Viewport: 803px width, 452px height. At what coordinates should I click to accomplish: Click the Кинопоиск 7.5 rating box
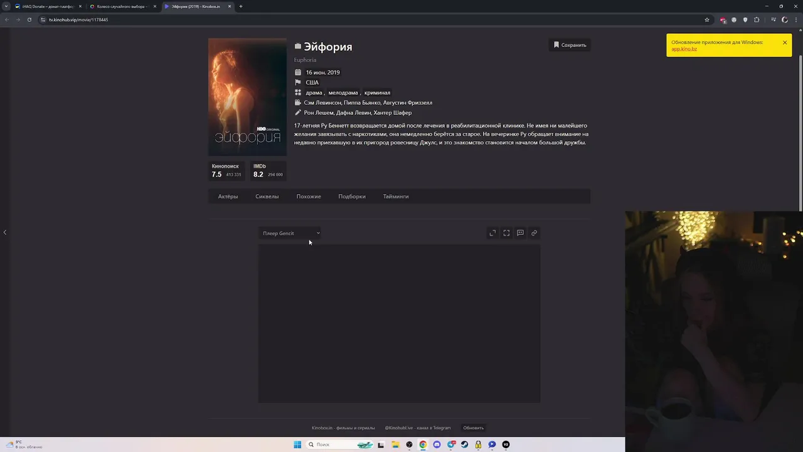tap(226, 170)
